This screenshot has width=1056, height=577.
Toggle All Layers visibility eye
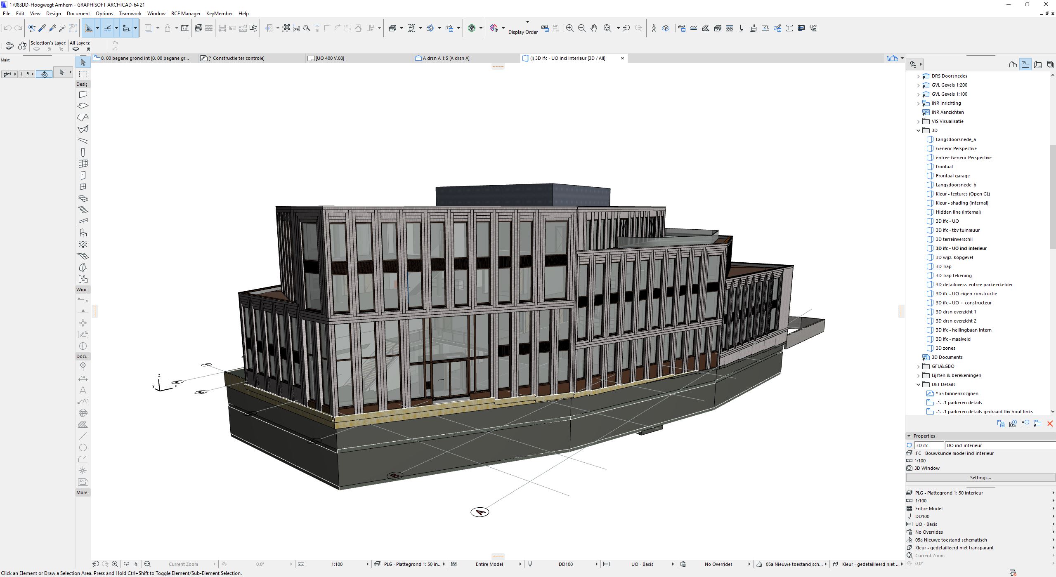[x=76, y=49]
